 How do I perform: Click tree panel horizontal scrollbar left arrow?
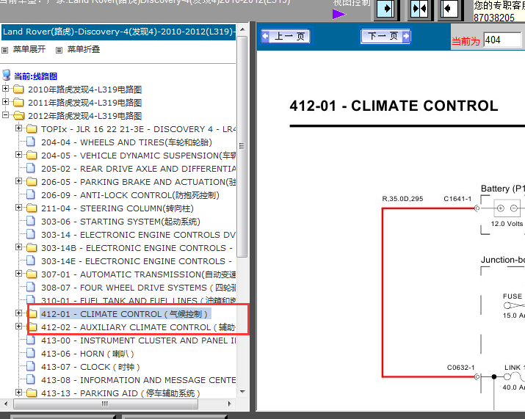pyautogui.click(x=6, y=404)
